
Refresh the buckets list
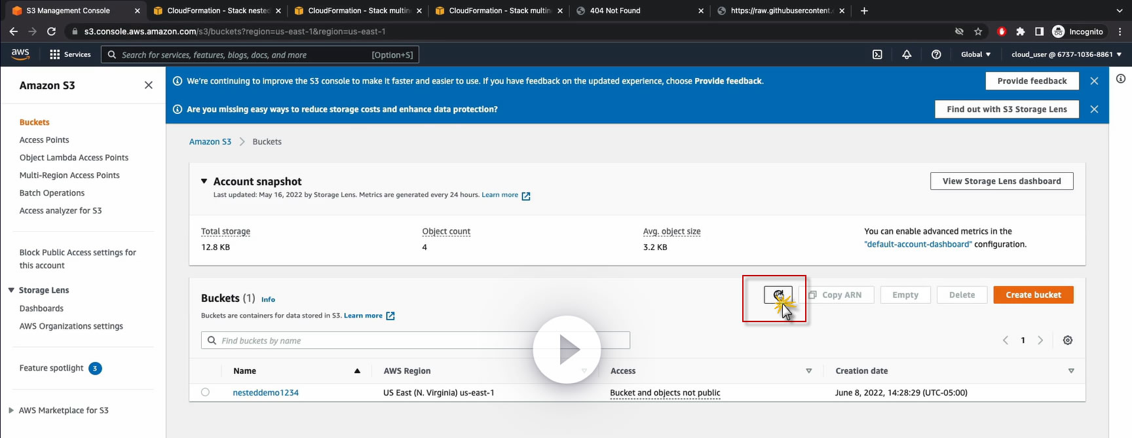point(778,295)
